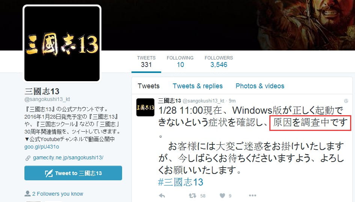Open the Followers 3,546 list
The width and height of the screenshot is (355, 202).
click(219, 62)
